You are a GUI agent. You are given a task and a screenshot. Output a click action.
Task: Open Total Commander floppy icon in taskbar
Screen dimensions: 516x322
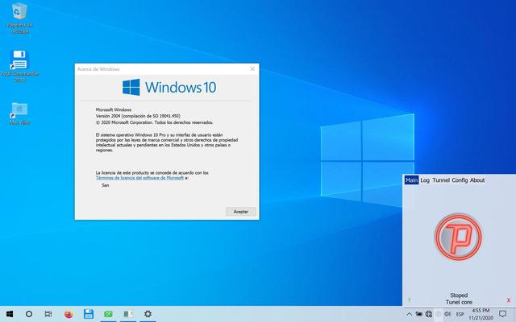click(x=89, y=314)
